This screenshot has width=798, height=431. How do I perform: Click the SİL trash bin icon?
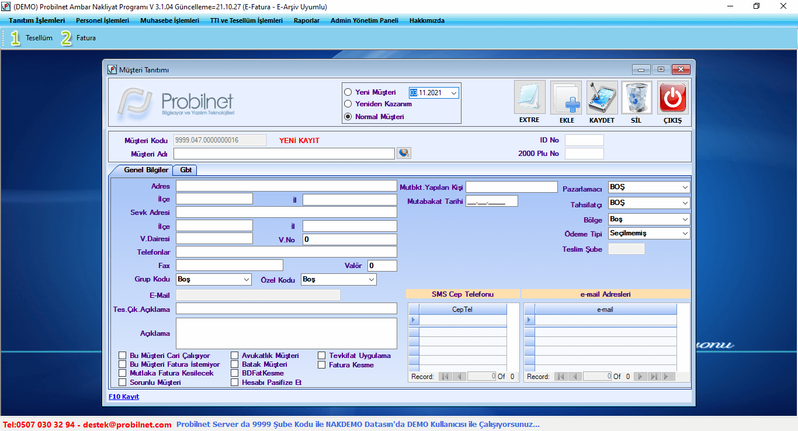(636, 98)
